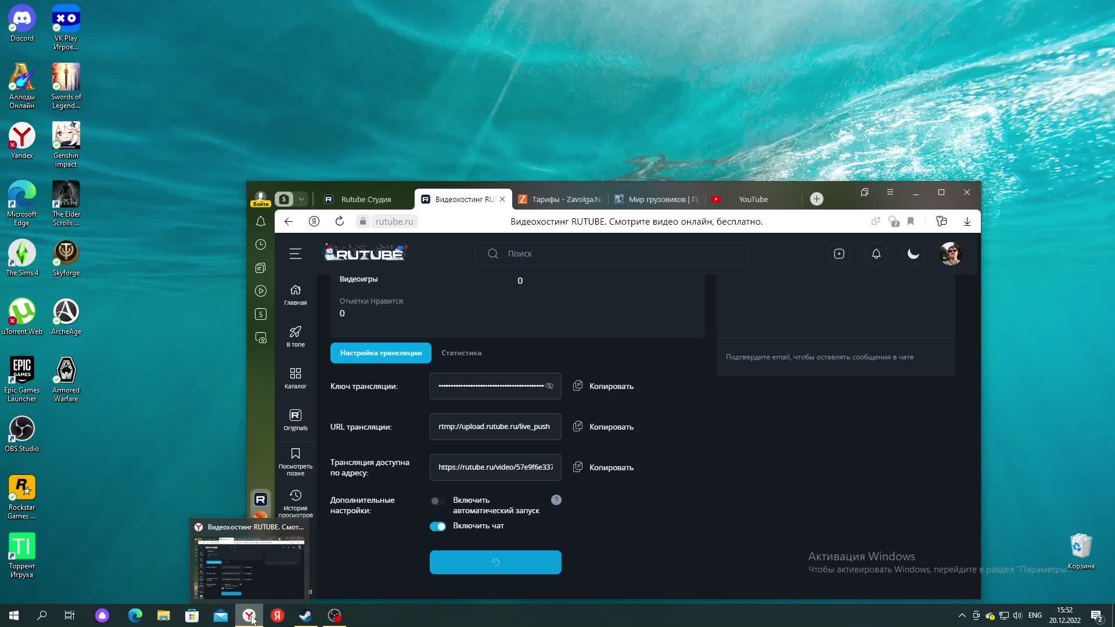1115x627 pixels.
Task: Click the upload video plus icon
Action: click(839, 254)
